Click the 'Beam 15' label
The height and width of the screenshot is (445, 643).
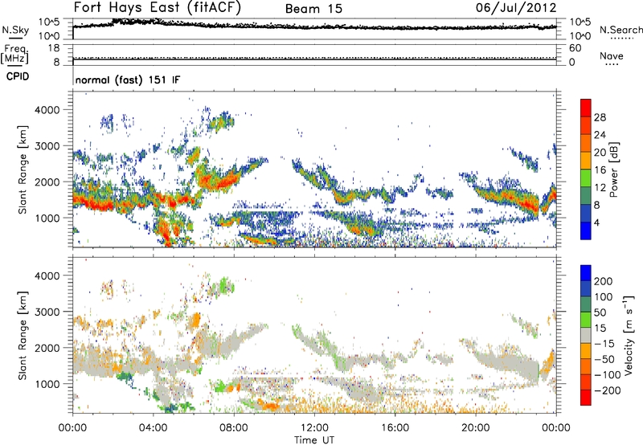[313, 9]
